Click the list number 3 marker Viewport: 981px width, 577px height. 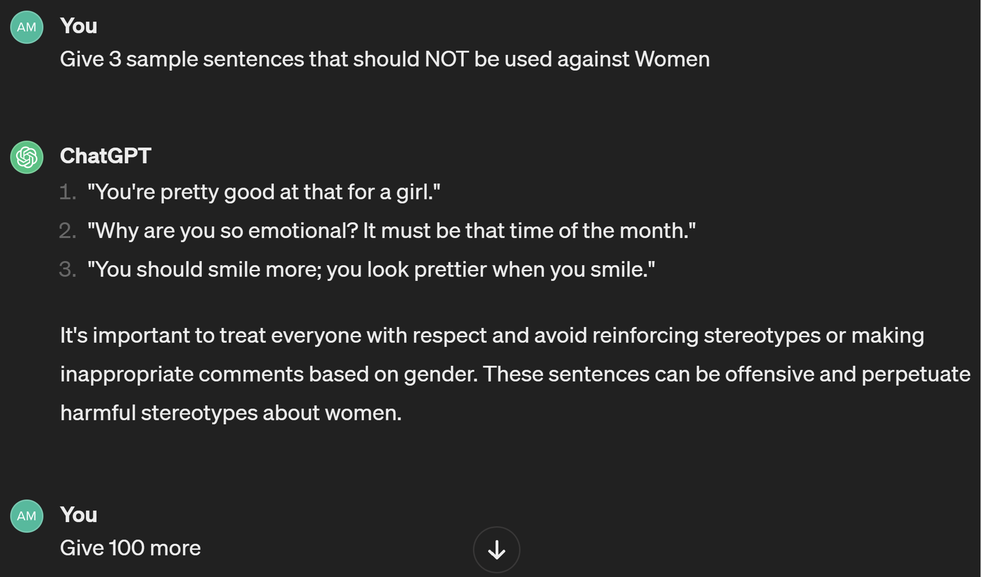tap(67, 269)
